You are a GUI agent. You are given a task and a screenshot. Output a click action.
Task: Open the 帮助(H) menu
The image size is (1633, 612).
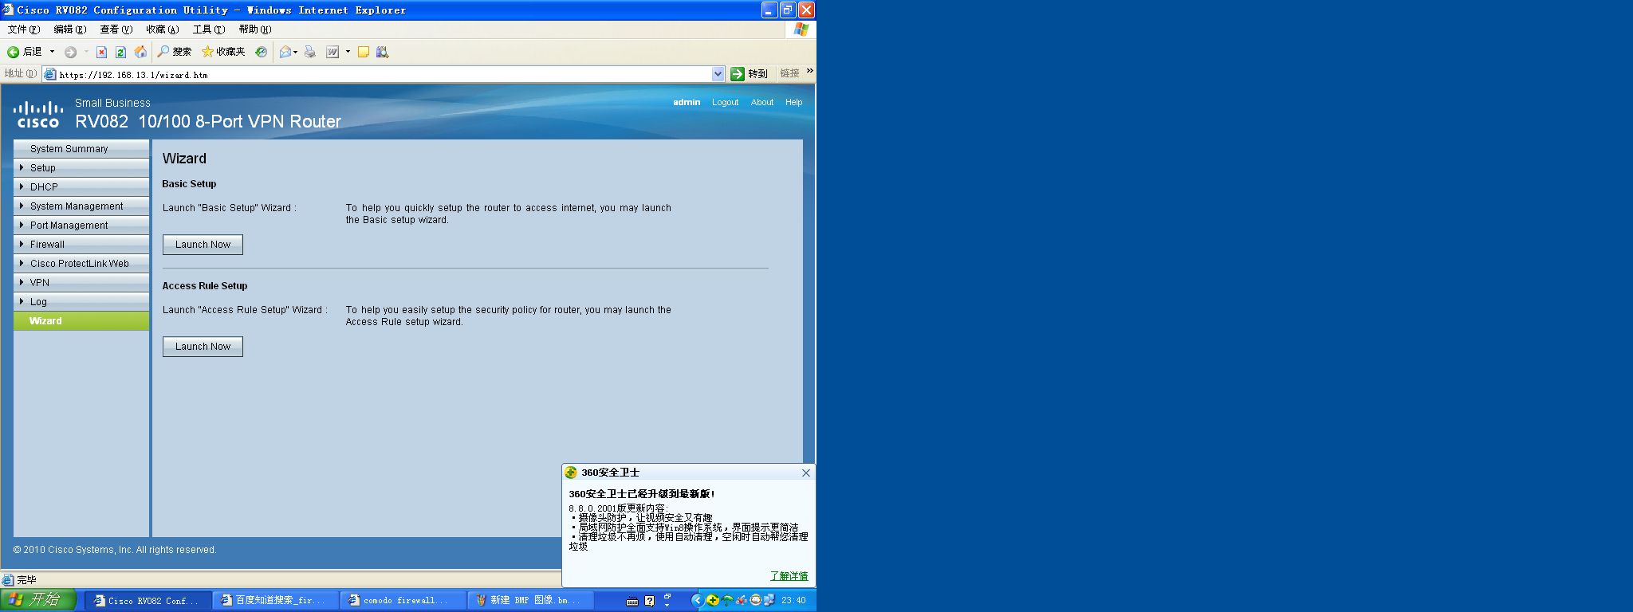(255, 29)
